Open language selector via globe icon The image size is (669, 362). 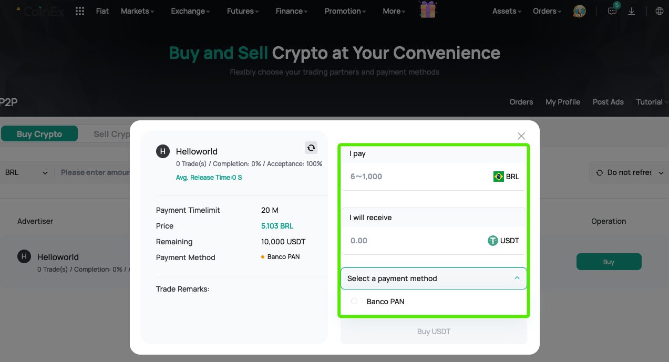point(659,11)
